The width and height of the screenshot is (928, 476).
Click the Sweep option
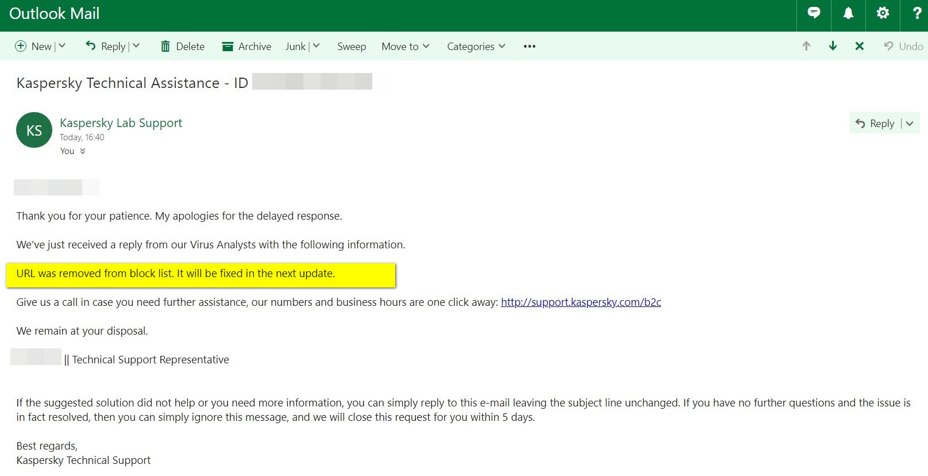pyautogui.click(x=352, y=47)
